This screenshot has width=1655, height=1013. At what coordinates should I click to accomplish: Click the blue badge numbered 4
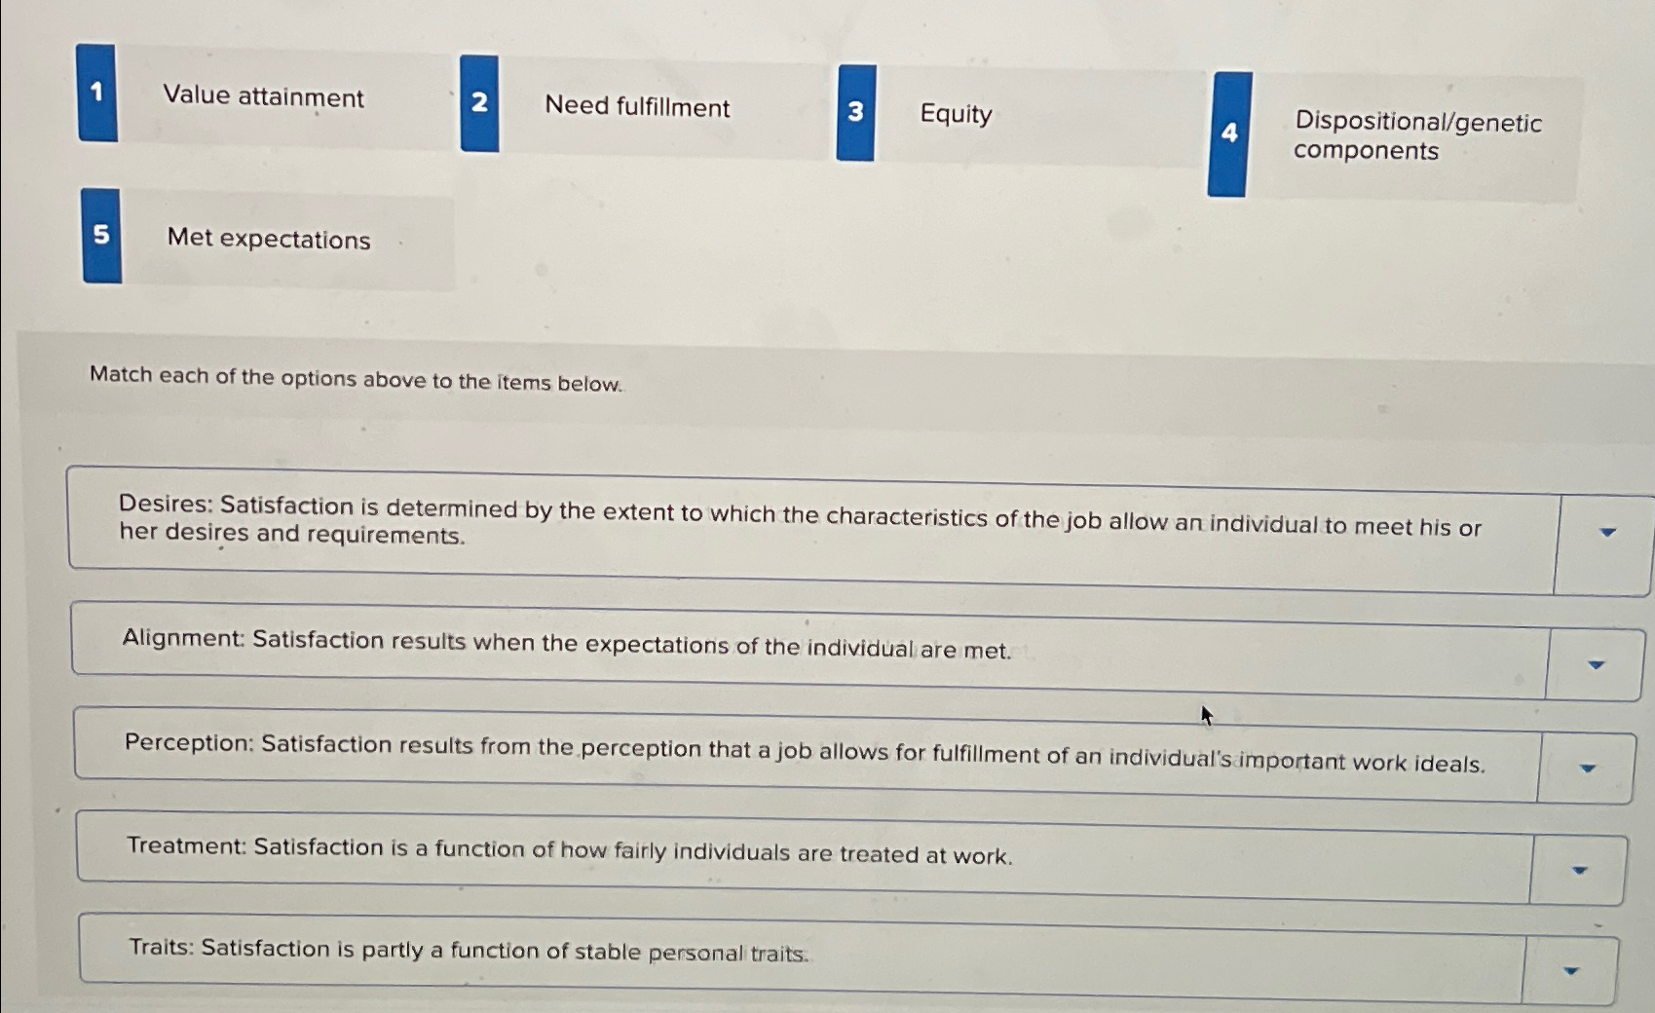coord(1228,134)
